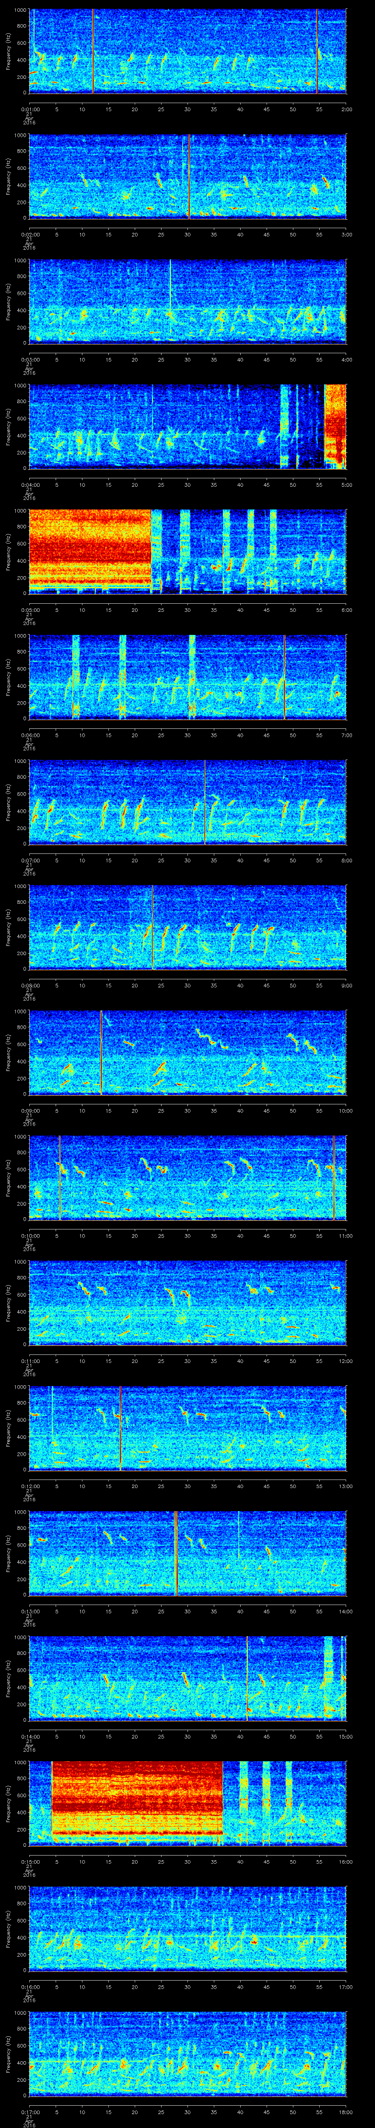Click the 0:15:00 start time label

click(30, 1860)
